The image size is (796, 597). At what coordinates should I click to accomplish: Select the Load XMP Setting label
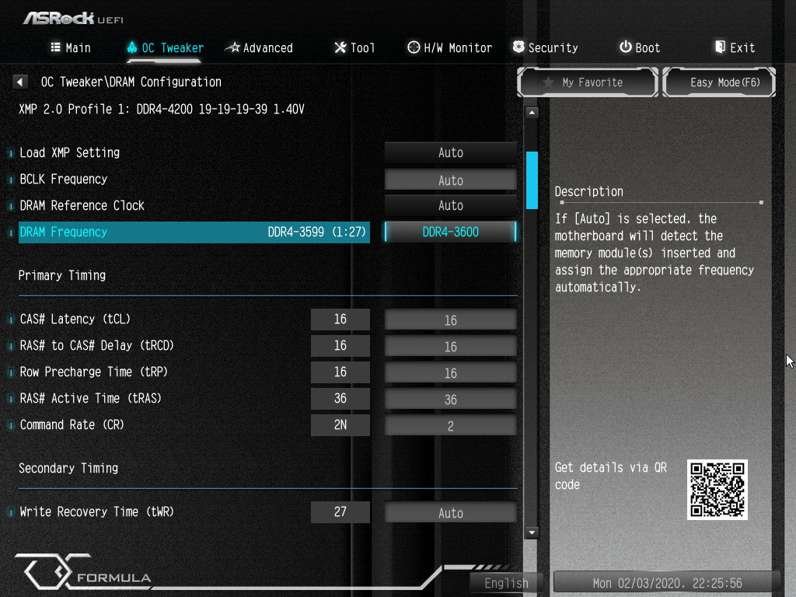coord(69,153)
